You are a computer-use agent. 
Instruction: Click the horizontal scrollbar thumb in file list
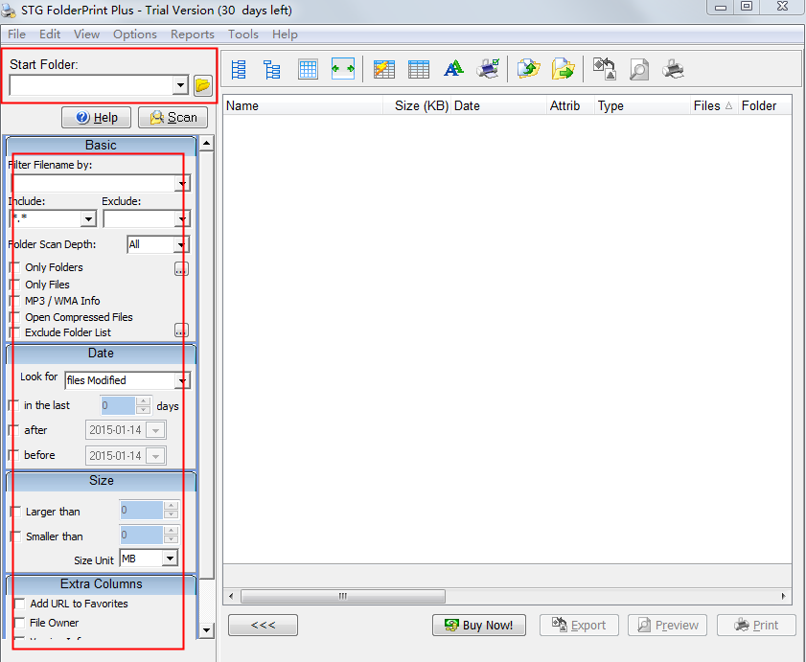343,596
